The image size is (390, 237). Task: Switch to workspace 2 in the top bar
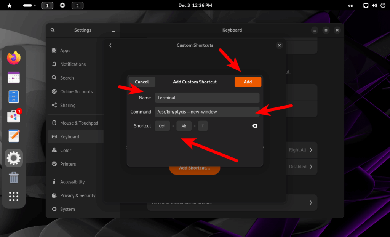pos(77,5)
